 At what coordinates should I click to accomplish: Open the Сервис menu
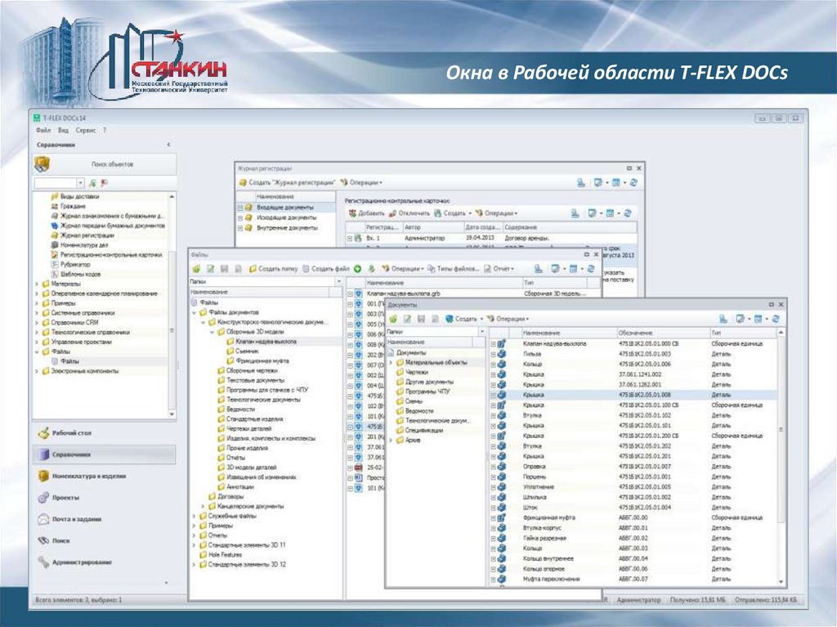(85, 130)
